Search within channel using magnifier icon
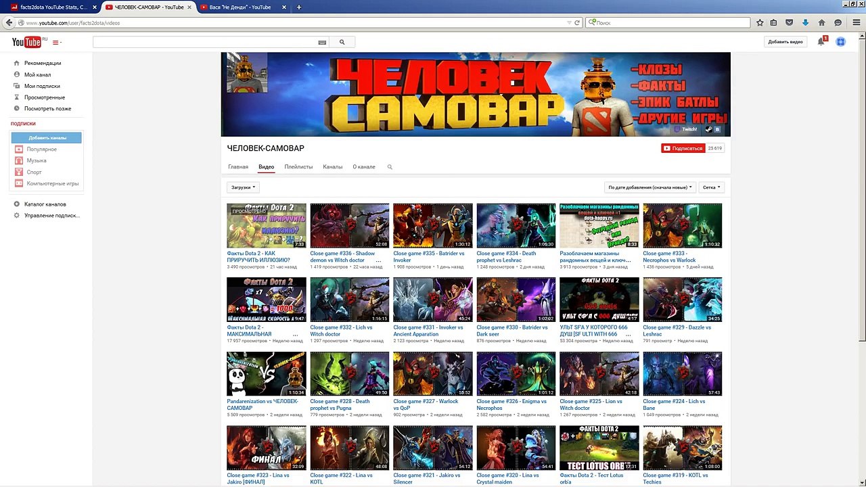The image size is (866, 487). pos(390,167)
